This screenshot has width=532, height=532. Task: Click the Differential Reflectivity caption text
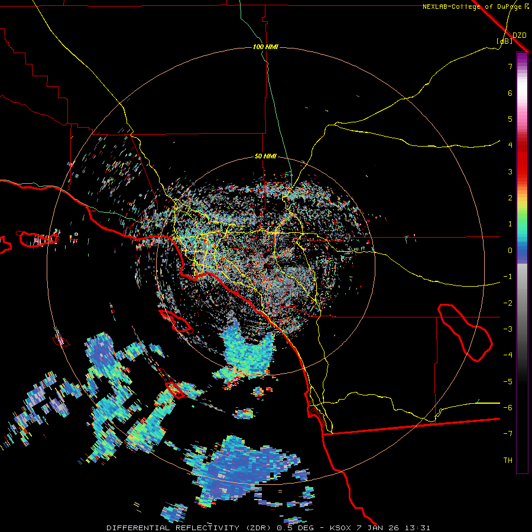point(268,528)
